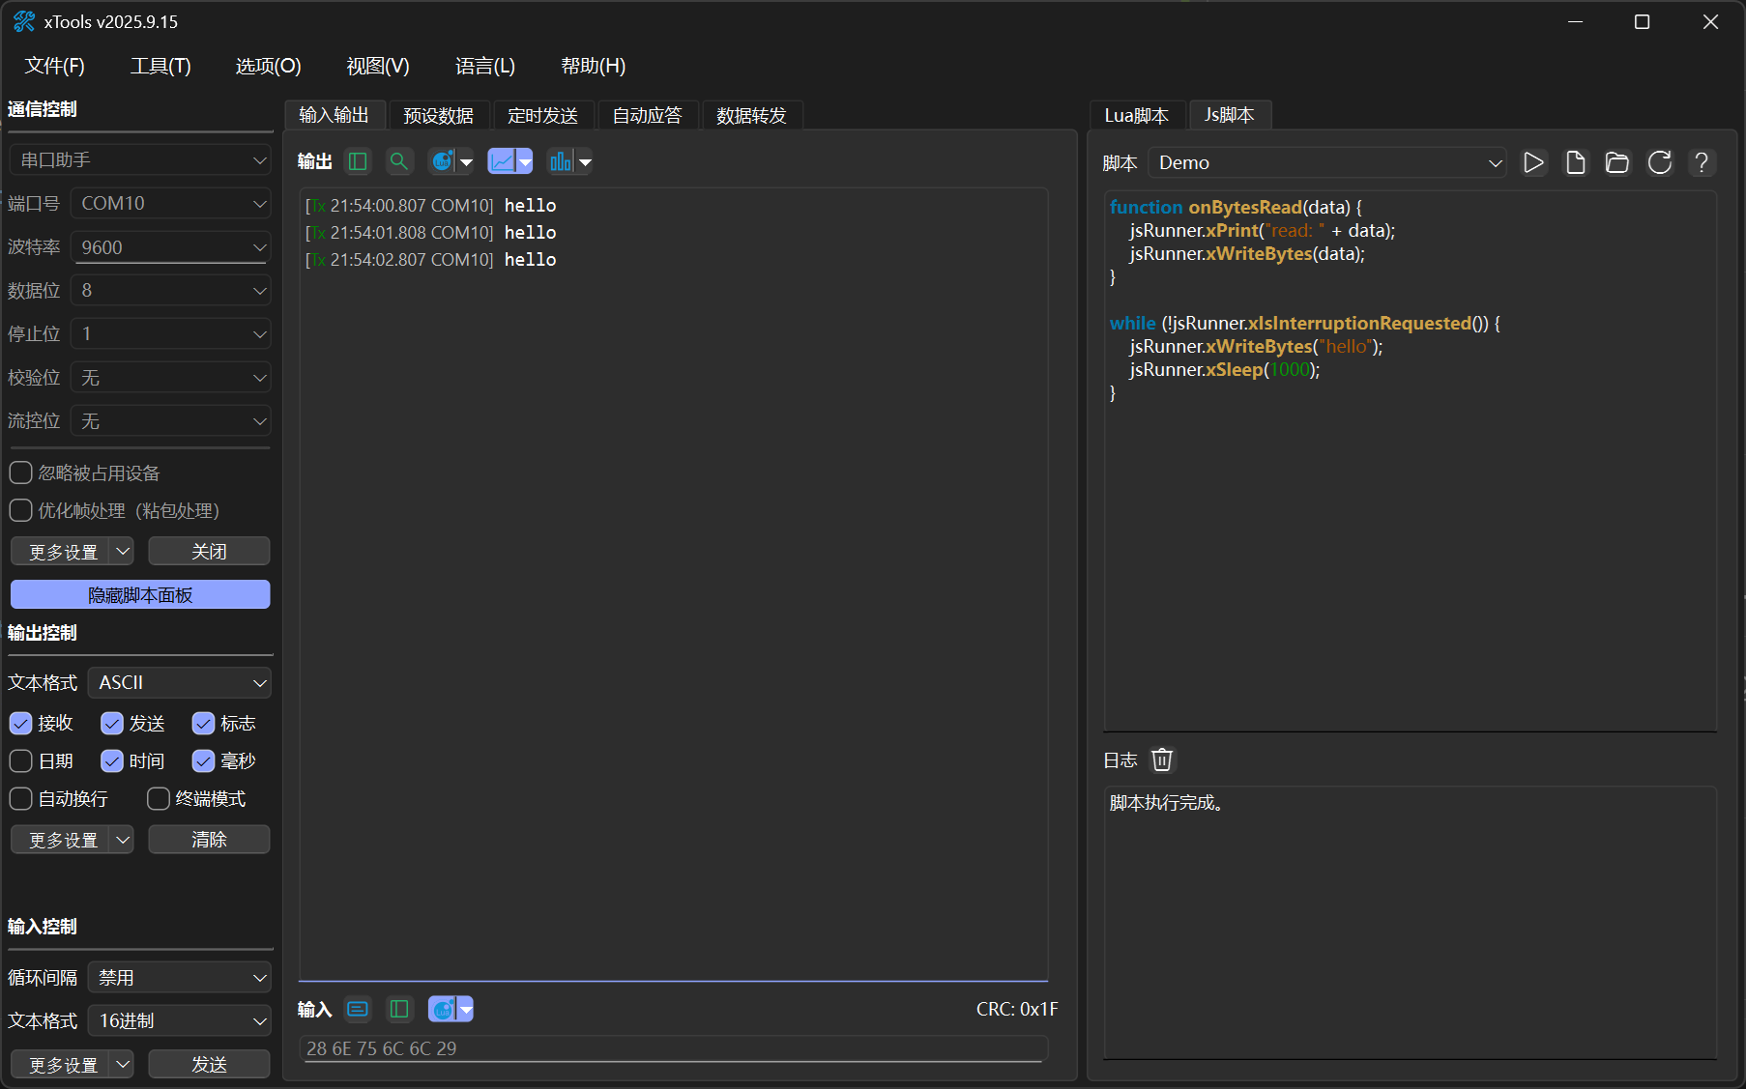Click the 关闭 port button

209,551
